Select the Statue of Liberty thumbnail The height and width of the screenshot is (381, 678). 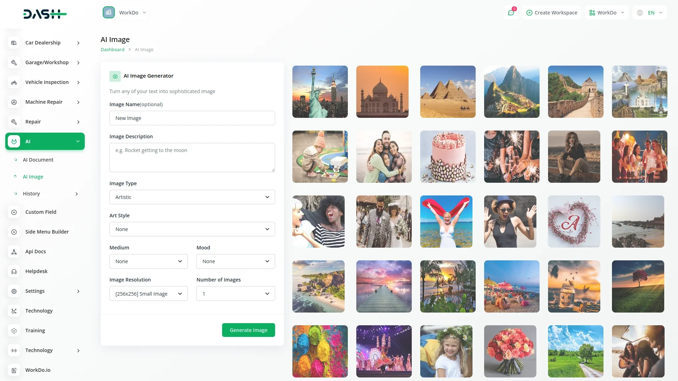tap(320, 92)
